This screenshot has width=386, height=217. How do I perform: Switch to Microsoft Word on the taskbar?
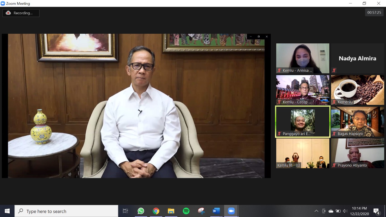(x=216, y=211)
